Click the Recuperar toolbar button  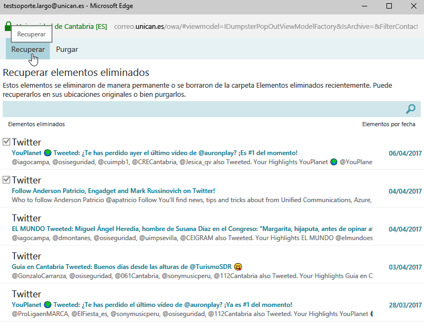[x=28, y=49]
